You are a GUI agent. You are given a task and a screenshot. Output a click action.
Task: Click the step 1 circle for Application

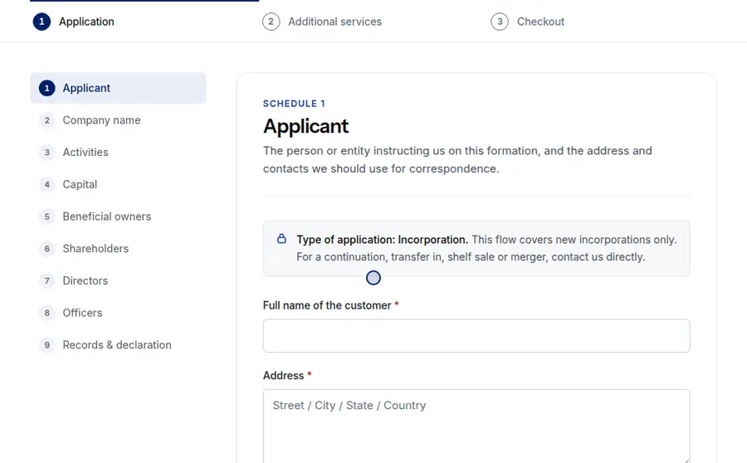[41, 22]
